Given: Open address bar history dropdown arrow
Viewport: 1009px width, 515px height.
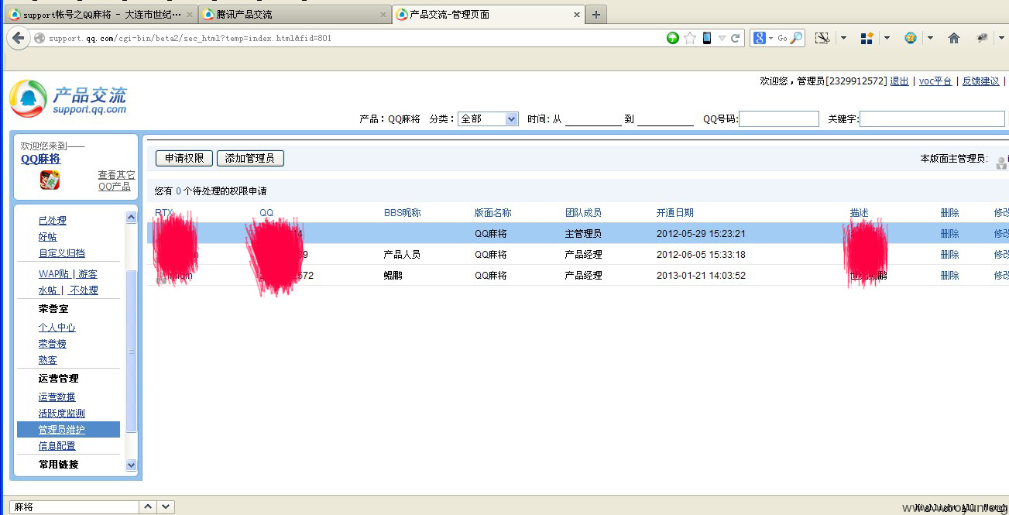Looking at the screenshot, I should (x=722, y=38).
